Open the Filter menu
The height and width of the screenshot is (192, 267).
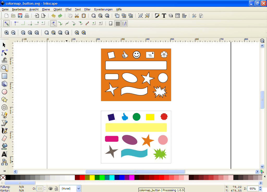tap(87, 9)
